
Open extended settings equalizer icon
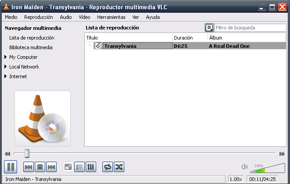pos(91,167)
